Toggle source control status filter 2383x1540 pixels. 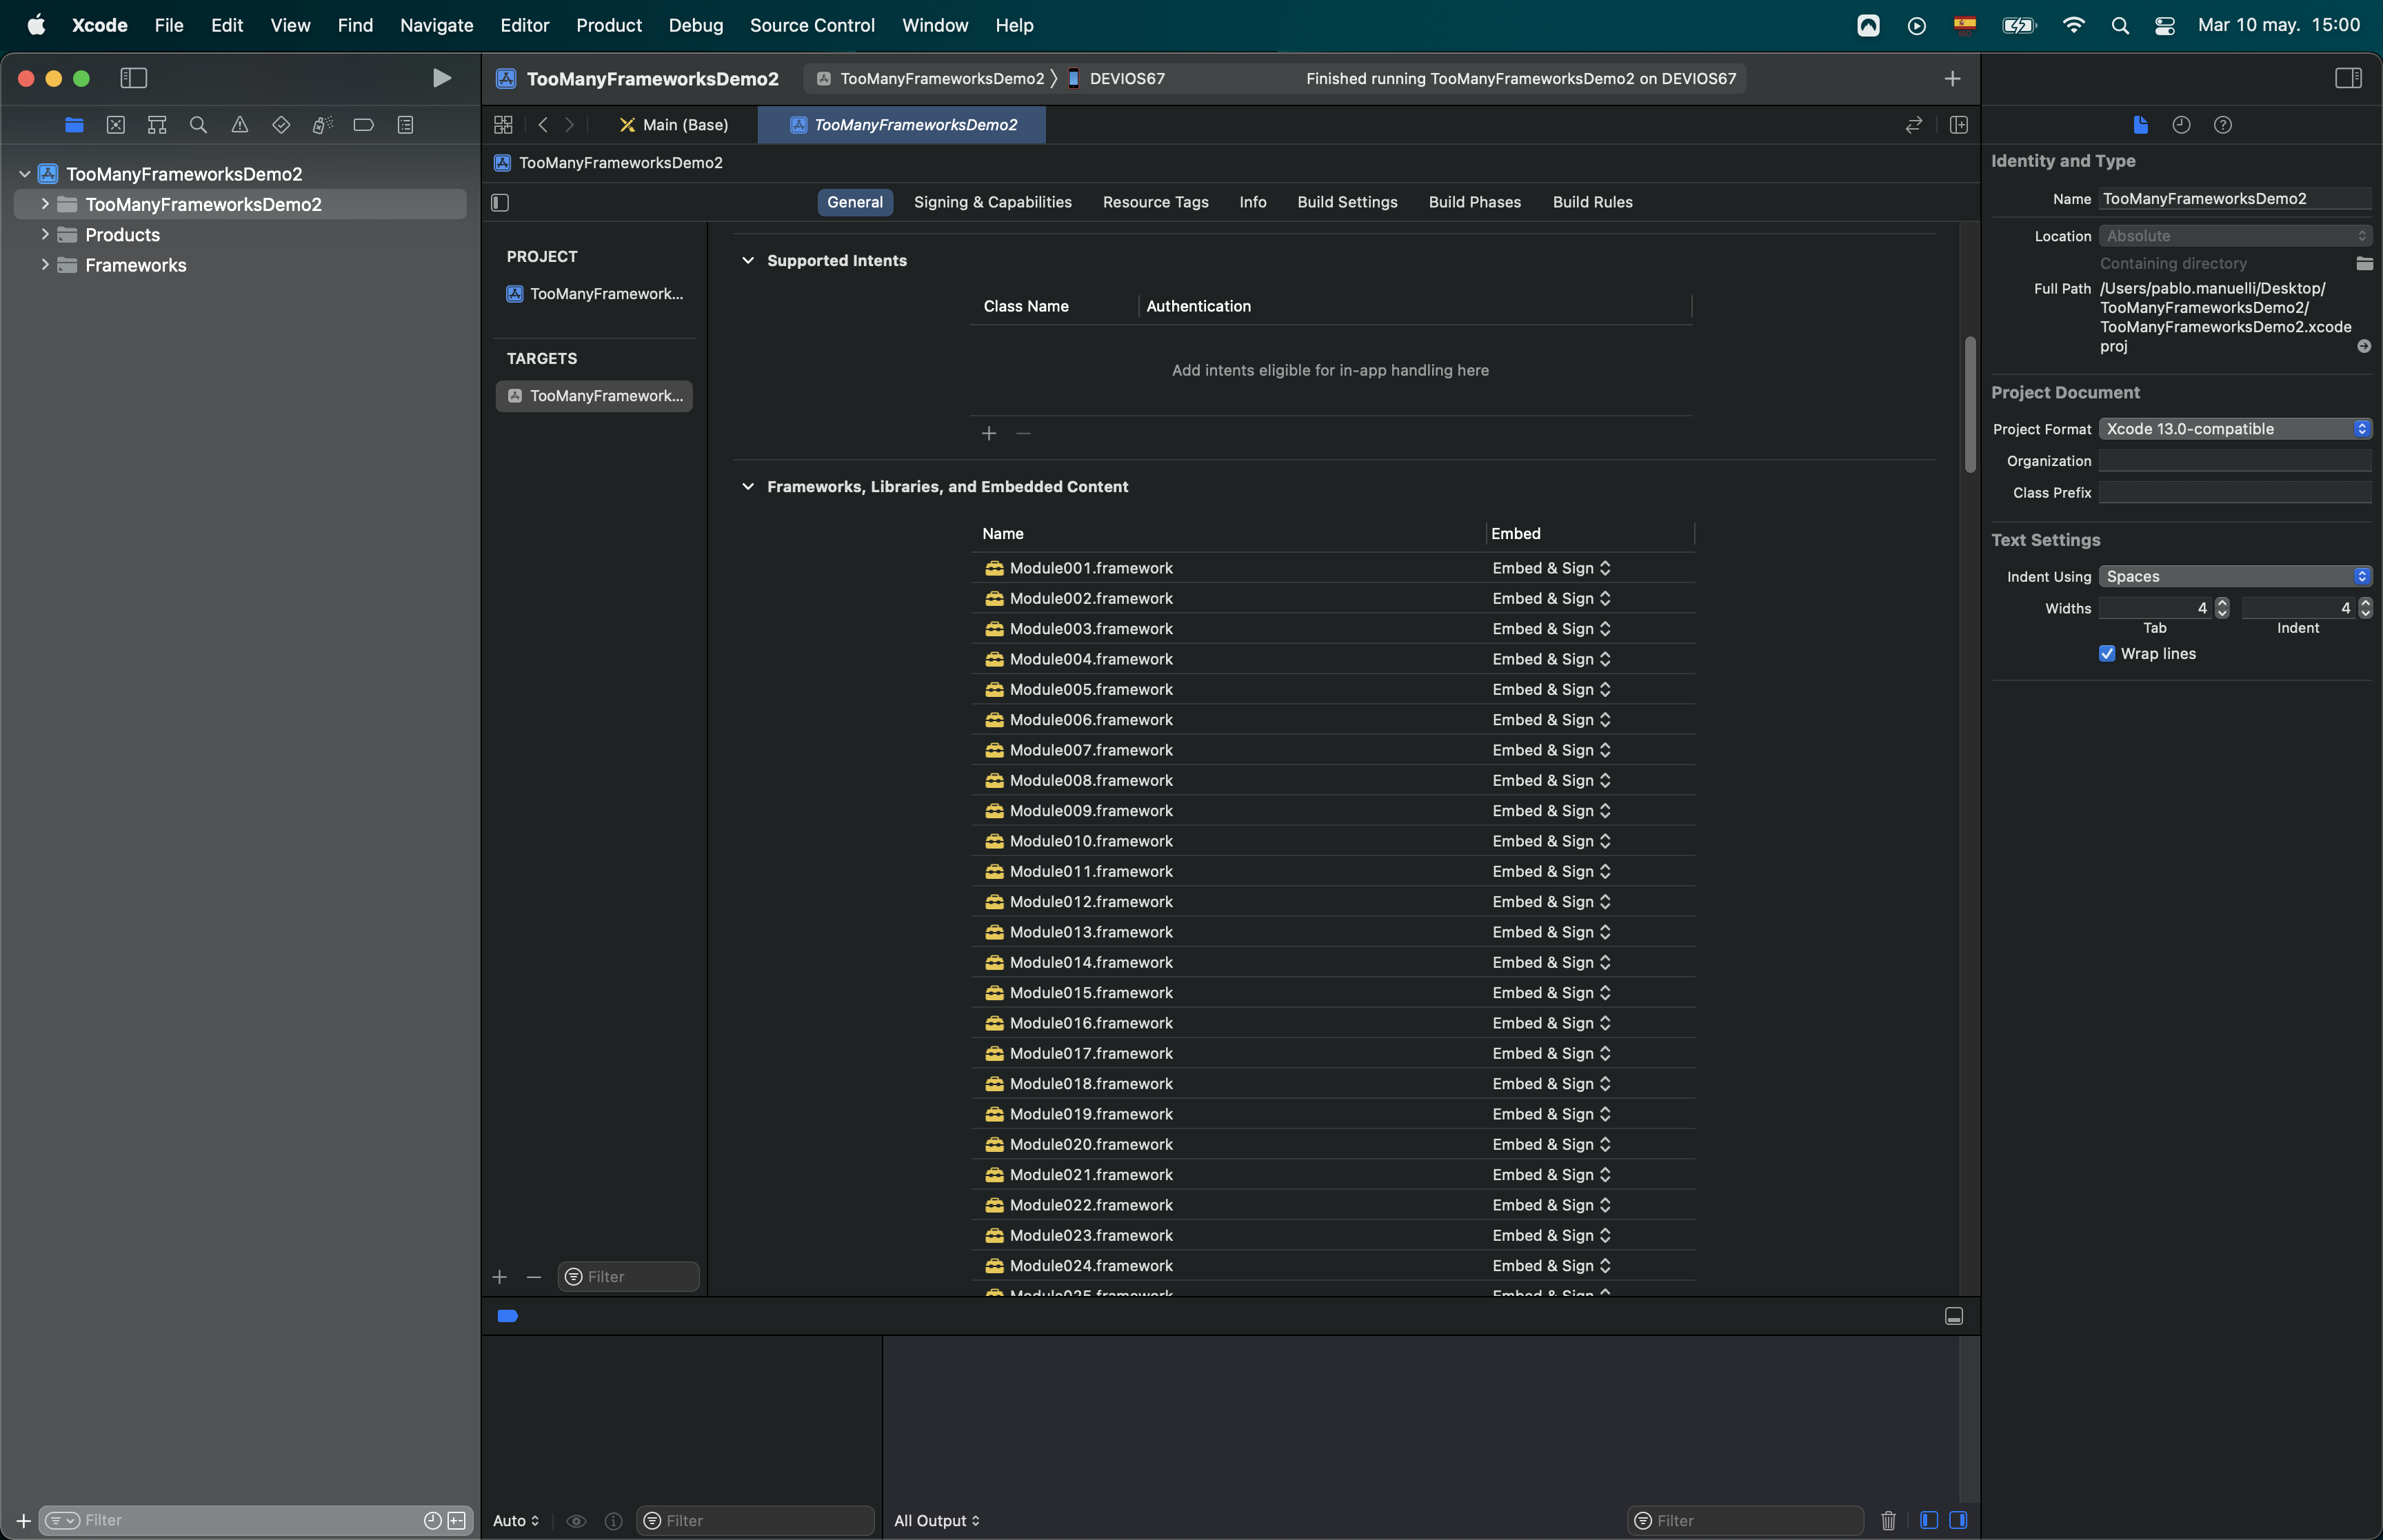click(457, 1520)
